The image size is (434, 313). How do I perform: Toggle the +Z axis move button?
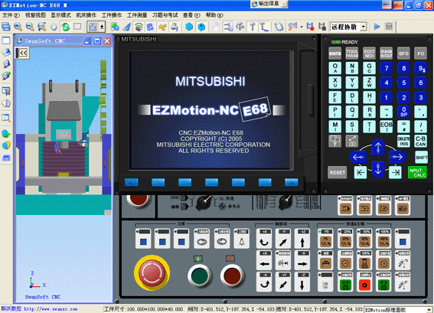[x=302, y=239]
